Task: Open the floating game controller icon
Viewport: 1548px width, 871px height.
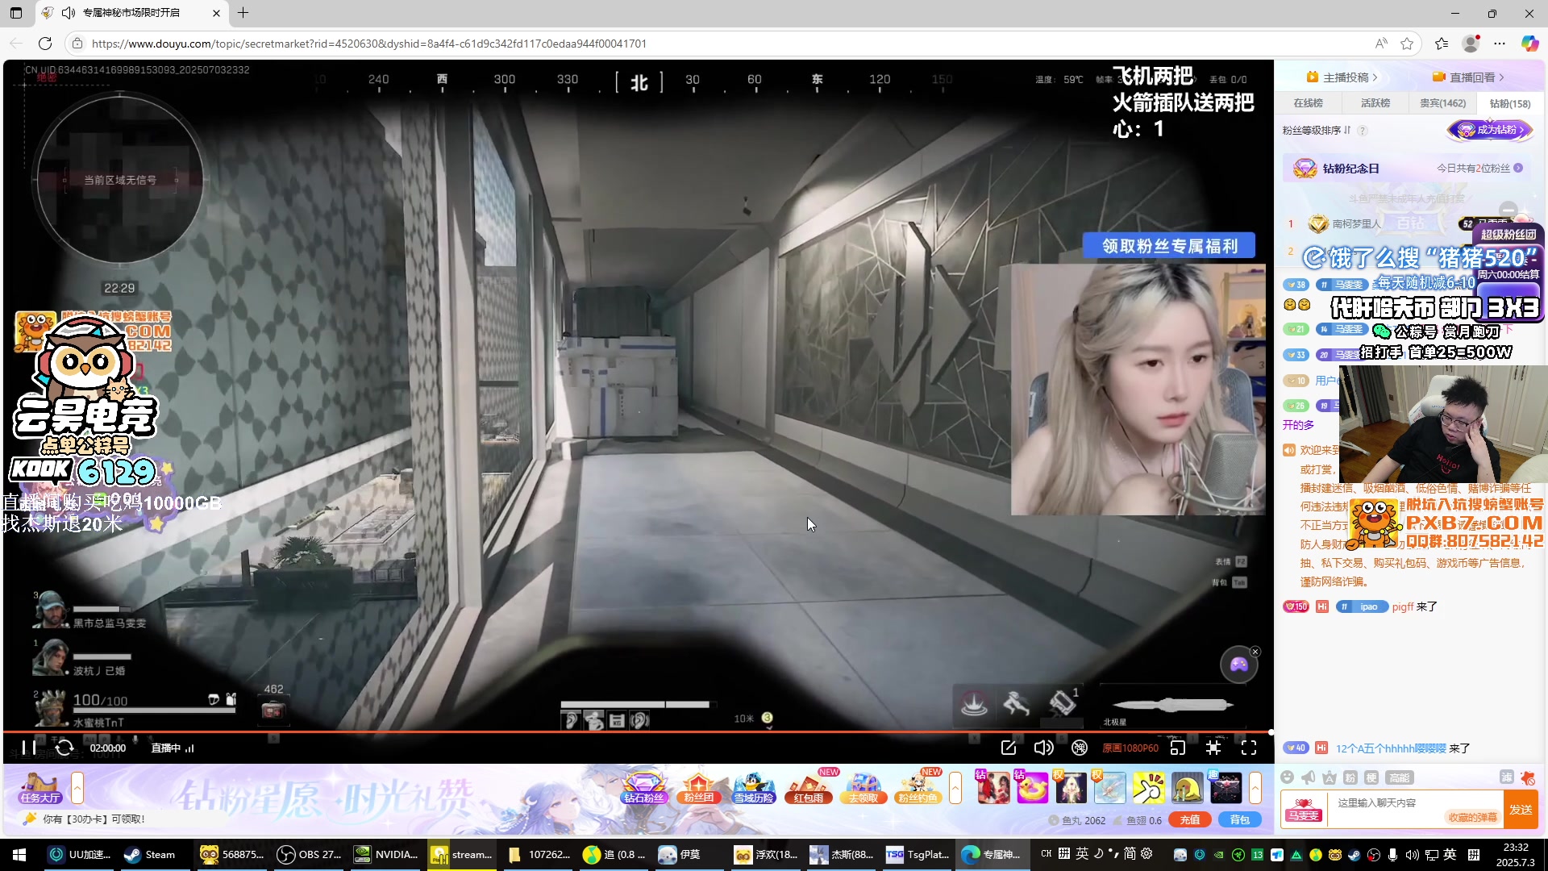Action: (x=1238, y=665)
